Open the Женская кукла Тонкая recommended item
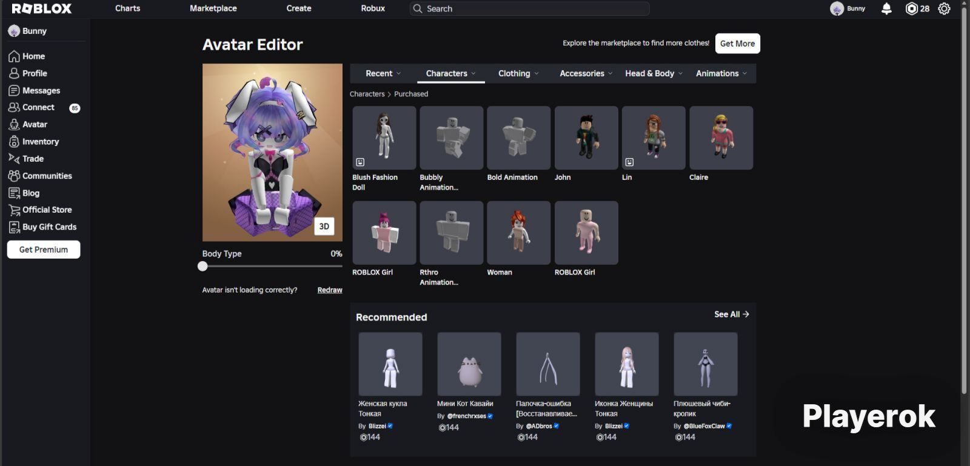The width and height of the screenshot is (970, 466). coord(390,364)
